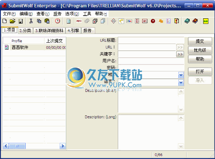Click into the 密码 input field
Screen dimensions: 215x159
tap(151, 68)
